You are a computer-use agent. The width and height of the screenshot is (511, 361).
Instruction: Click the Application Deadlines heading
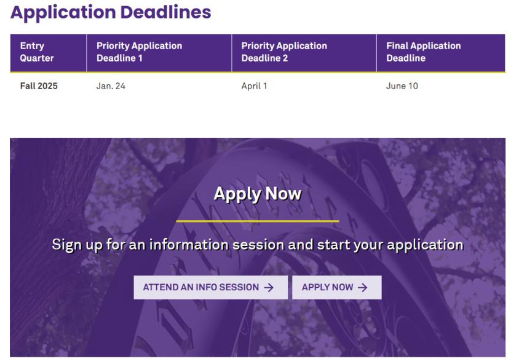pyautogui.click(x=111, y=12)
